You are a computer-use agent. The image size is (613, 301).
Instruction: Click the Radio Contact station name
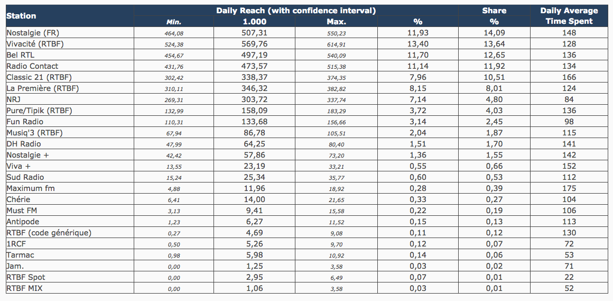pos(32,66)
